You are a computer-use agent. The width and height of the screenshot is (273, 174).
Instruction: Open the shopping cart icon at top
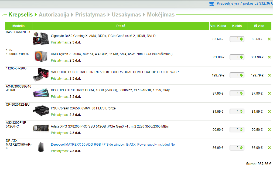point(212,4)
